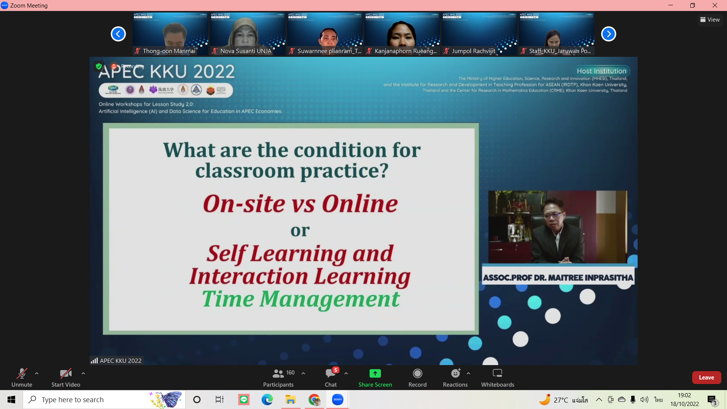This screenshot has width=727, height=409.
Task: Expand video options arrow beside Start Video
Action: click(83, 373)
